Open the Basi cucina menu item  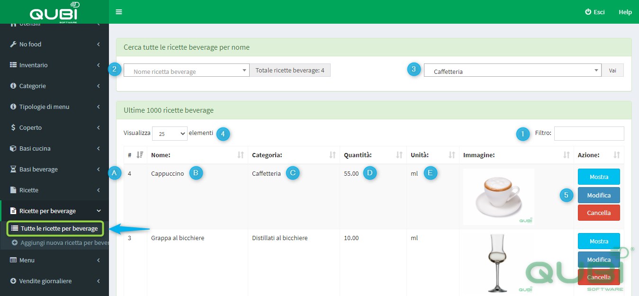(54, 148)
